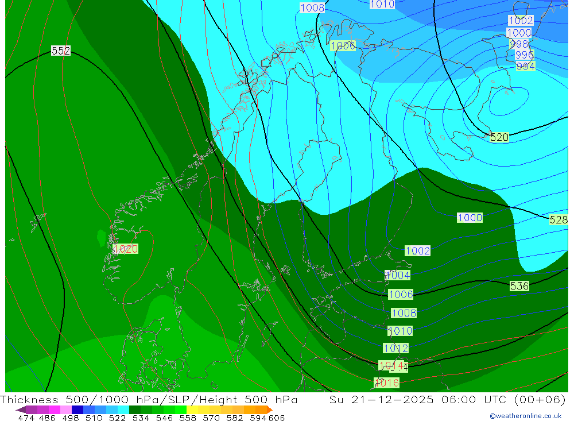Click the red 1020 pressure label

click(126, 249)
